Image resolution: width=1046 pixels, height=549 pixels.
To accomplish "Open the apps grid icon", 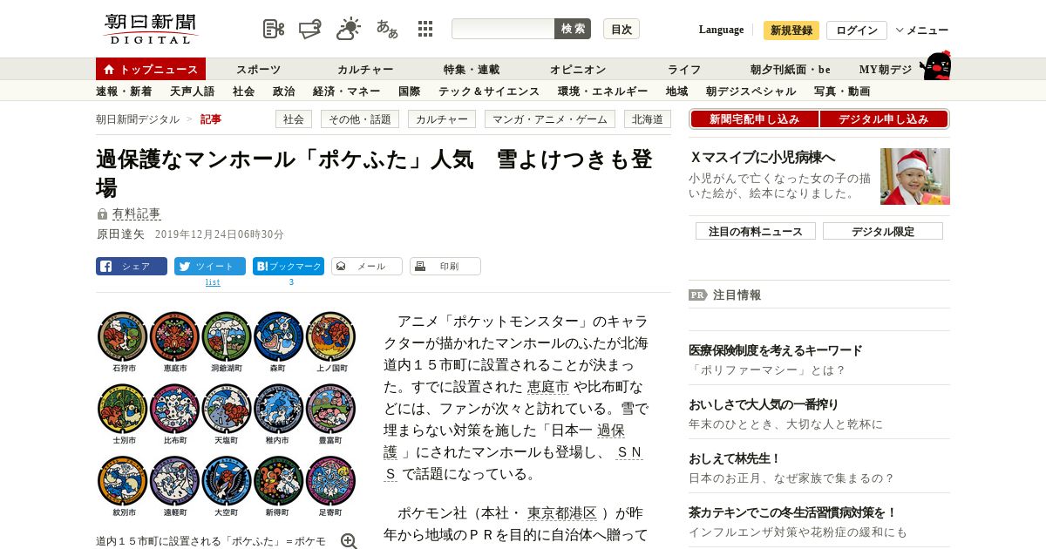I will point(425,29).
